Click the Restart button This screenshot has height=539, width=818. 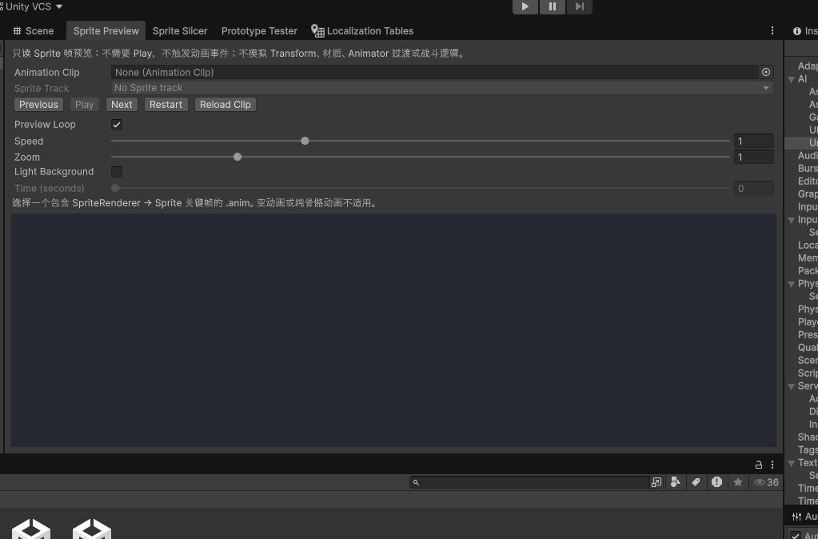coord(166,104)
